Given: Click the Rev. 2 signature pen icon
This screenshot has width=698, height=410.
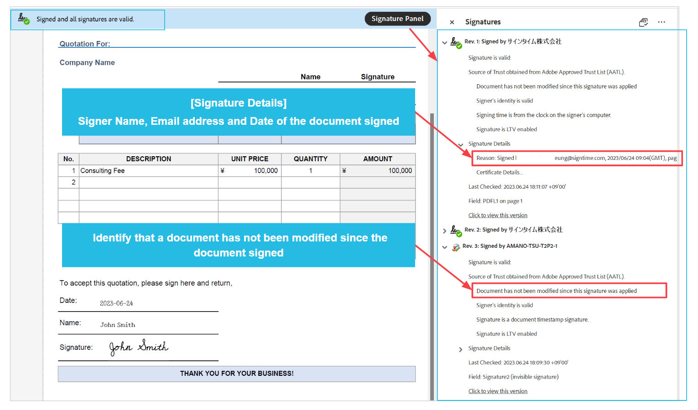Looking at the screenshot, I should [455, 231].
